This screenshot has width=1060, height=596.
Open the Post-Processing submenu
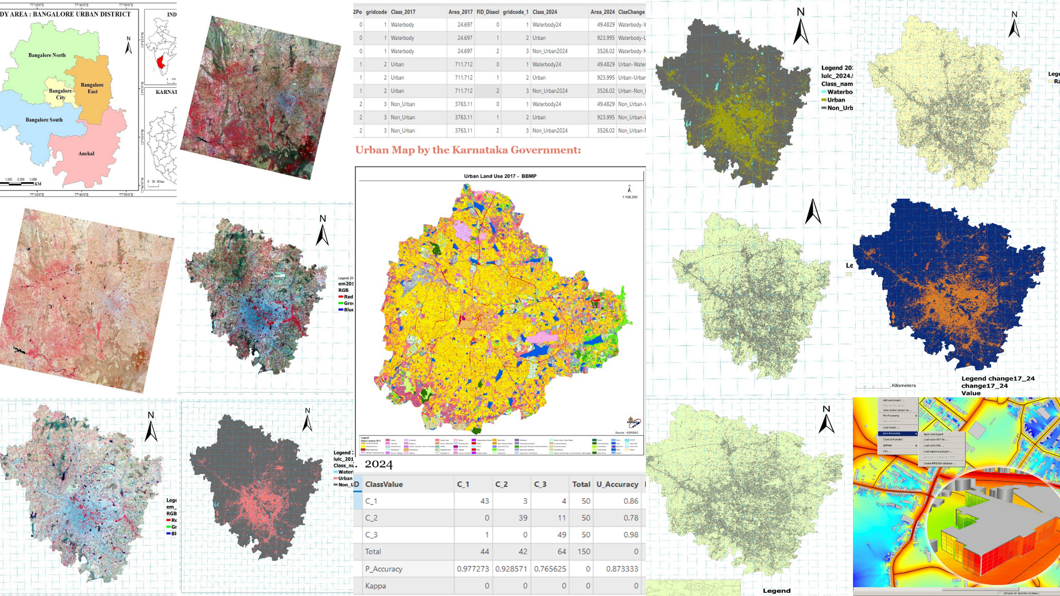[x=892, y=434]
